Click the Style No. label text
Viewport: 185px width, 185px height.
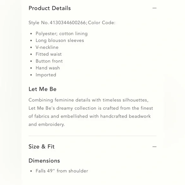(39, 23)
